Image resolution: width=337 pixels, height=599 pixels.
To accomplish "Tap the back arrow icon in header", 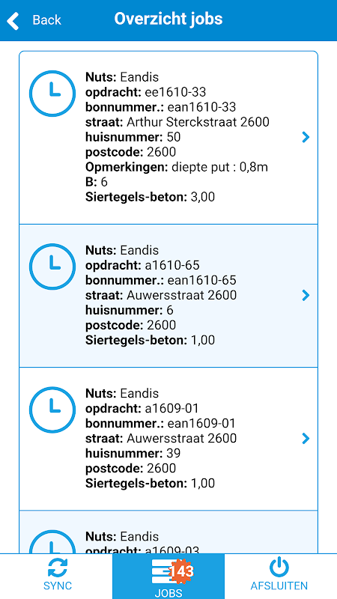I will 13,20.
